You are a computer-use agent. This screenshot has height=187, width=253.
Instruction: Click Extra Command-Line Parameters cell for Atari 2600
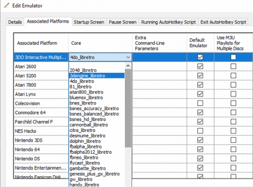pyautogui.click(x=159, y=67)
